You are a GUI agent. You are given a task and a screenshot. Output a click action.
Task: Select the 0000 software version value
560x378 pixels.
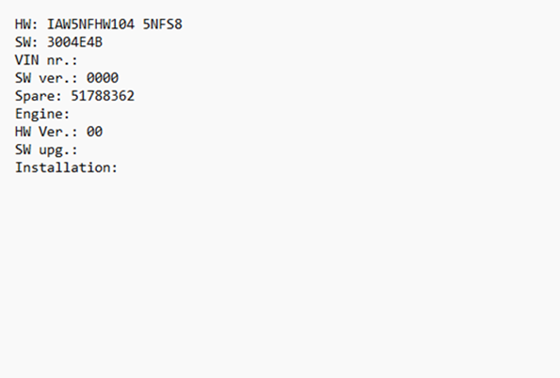pos(103,78)
